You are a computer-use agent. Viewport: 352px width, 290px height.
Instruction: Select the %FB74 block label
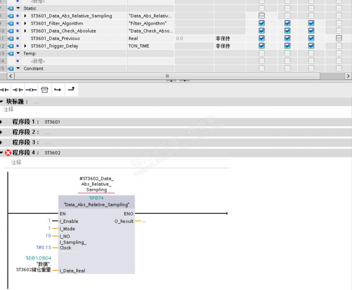tap(97, 198)
